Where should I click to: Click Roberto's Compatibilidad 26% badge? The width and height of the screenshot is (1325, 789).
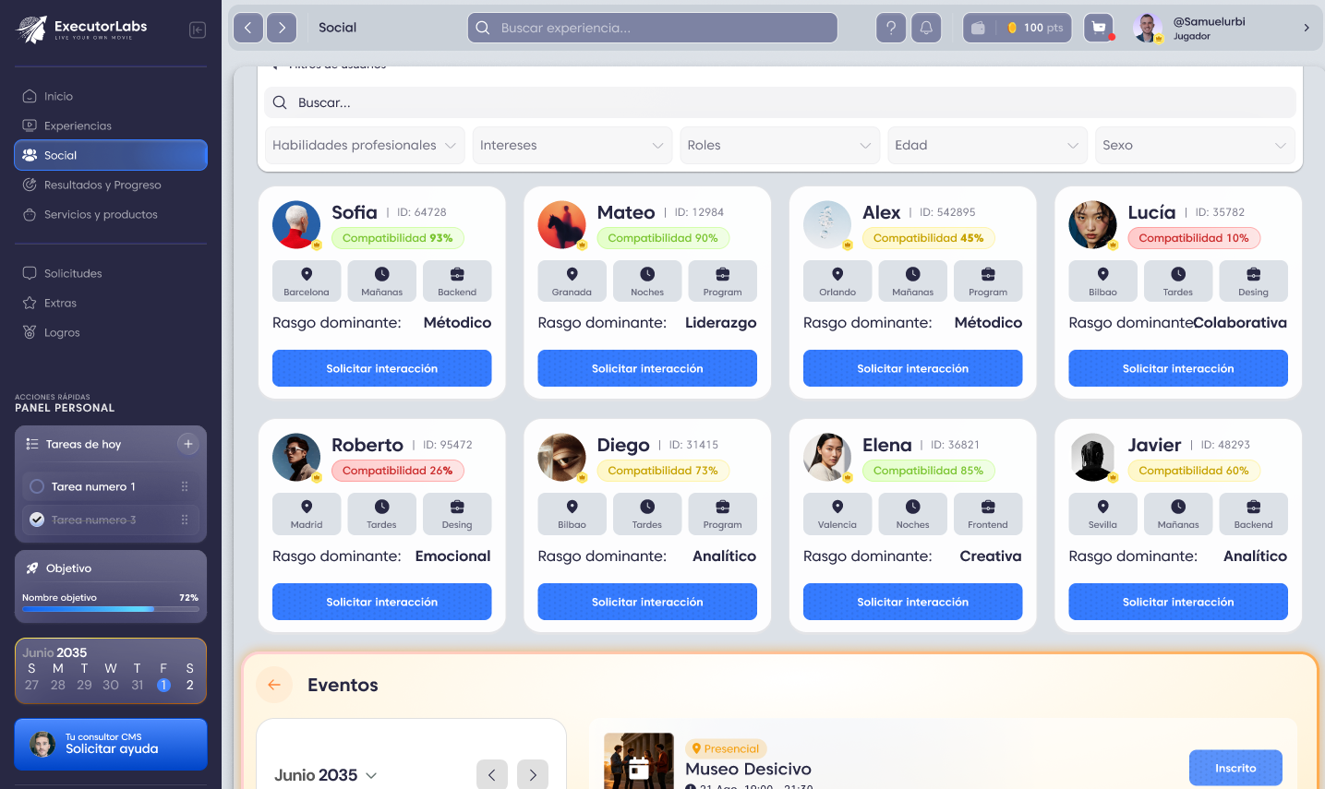pyautogui.click(x=398, y=471)
